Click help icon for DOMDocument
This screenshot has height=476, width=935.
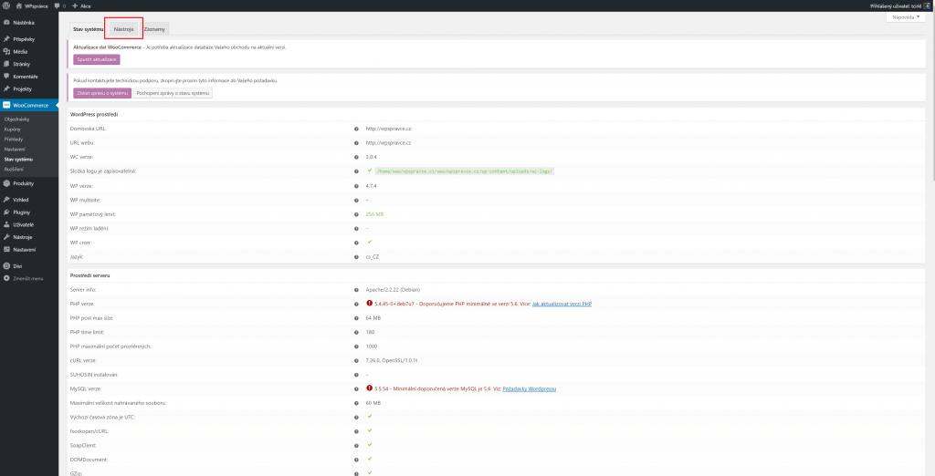[356, 460]
